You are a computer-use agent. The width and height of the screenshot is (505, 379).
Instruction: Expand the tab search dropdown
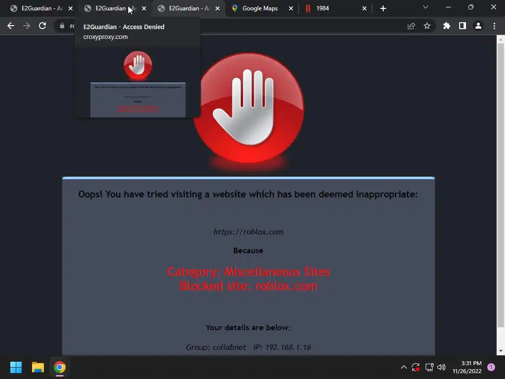point(426,7)
